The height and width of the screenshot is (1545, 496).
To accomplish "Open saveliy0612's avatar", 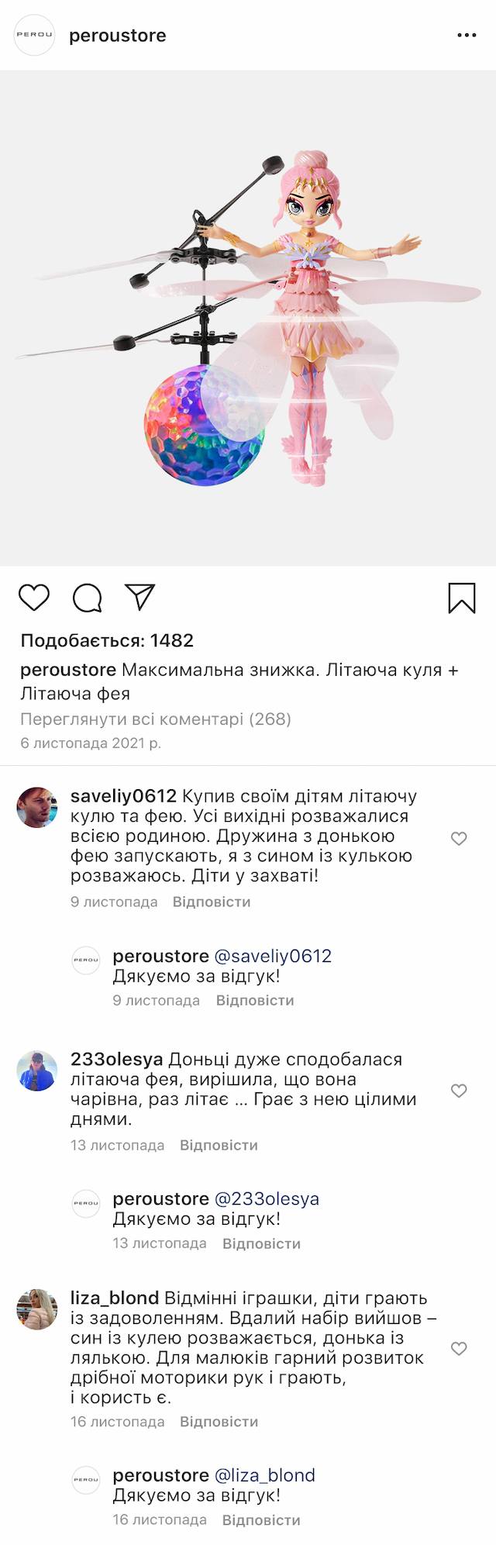I will click(37, 807).
